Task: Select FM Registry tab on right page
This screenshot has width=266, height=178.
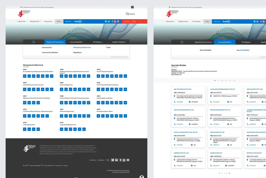Action: coord(246,42)
